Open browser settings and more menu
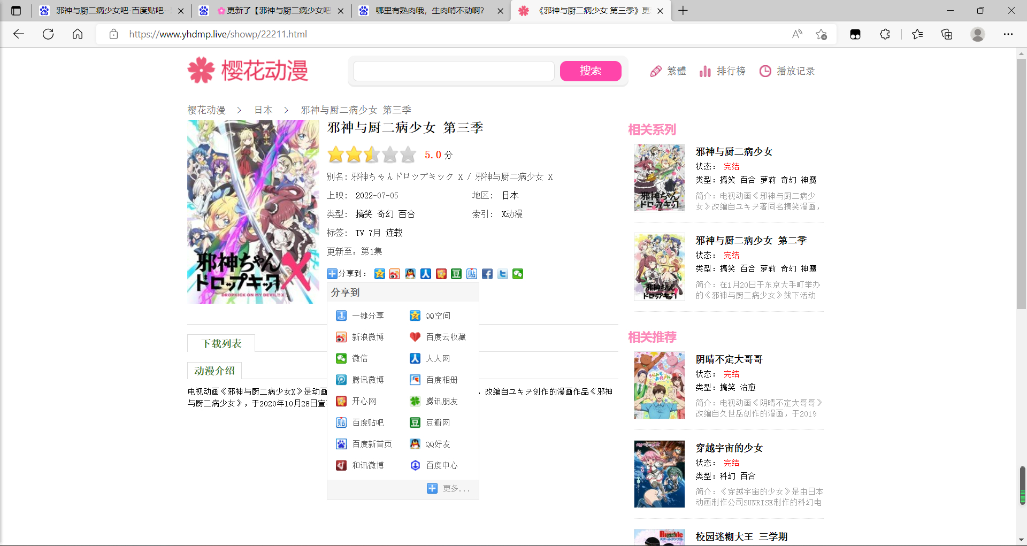Image resolution: width=1027 pixels, height=546 pixels. pos(1008,34)
